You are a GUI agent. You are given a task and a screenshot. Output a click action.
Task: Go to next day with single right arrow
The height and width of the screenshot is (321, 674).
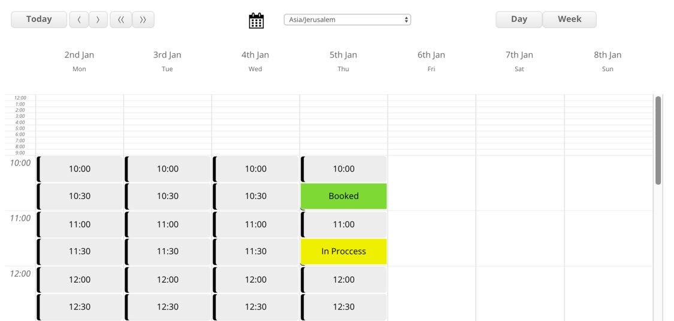(98, 20)
